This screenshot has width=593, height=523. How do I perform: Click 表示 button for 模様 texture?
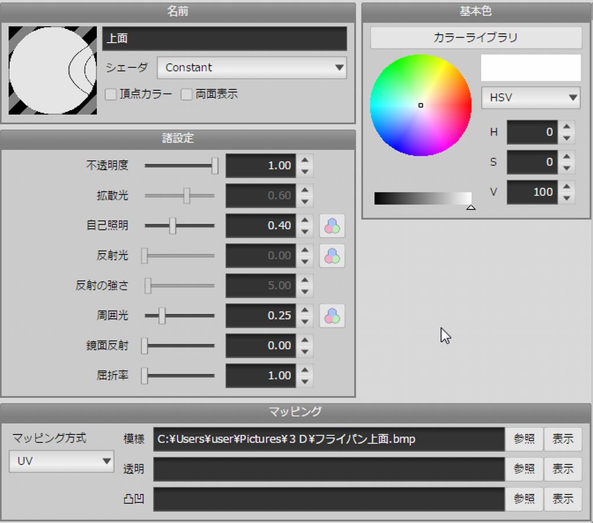point(563,439)
